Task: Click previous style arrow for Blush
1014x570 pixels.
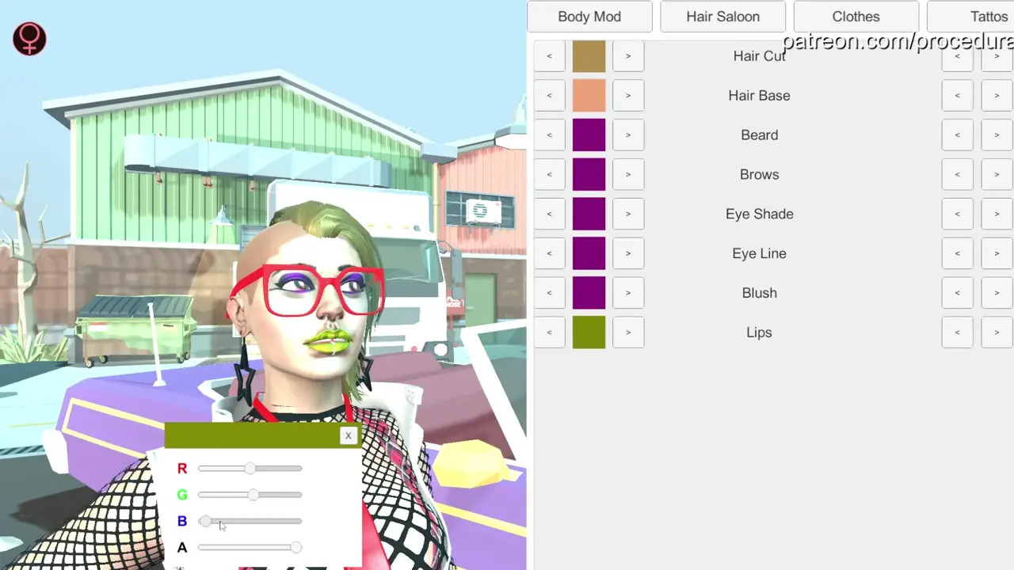Action: [957, 293]
